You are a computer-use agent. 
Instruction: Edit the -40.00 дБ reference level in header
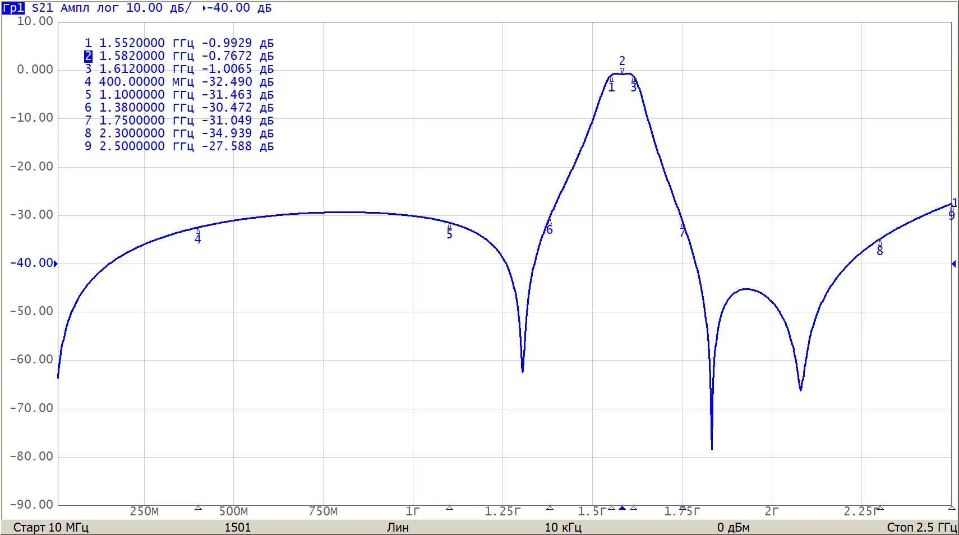point(238,8)
